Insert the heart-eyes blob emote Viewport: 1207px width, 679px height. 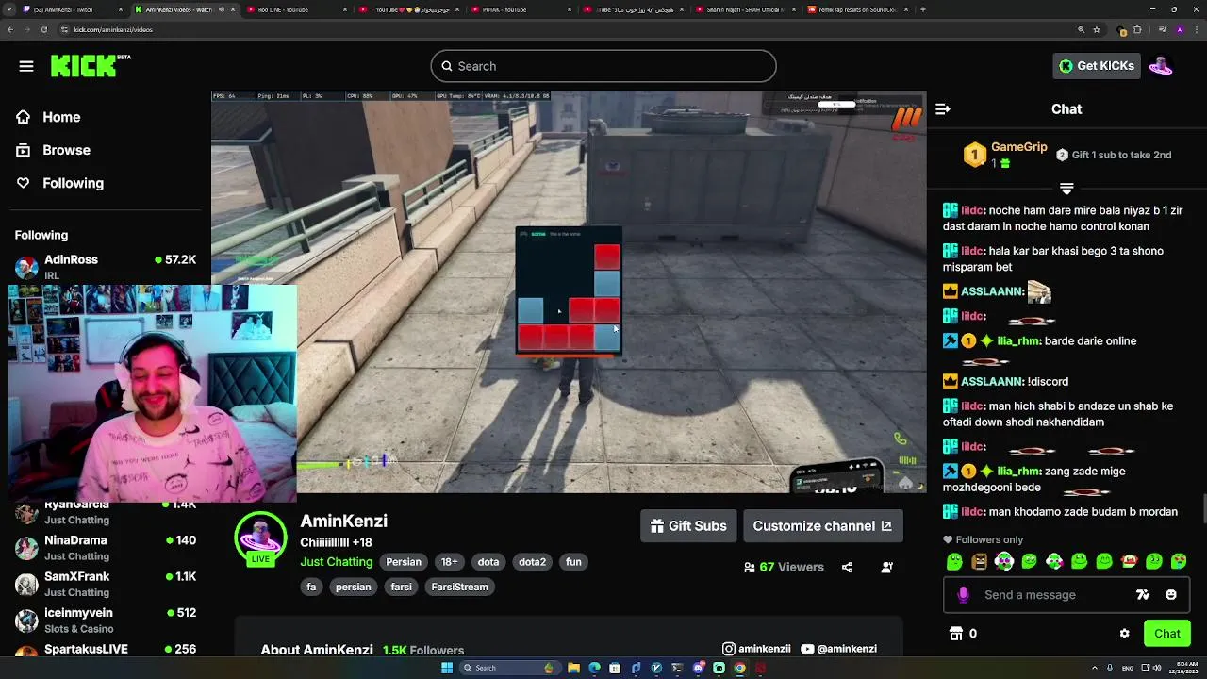click(x=1179, y=562)
